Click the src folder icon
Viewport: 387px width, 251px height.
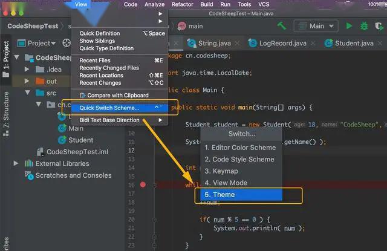point(40,93)
